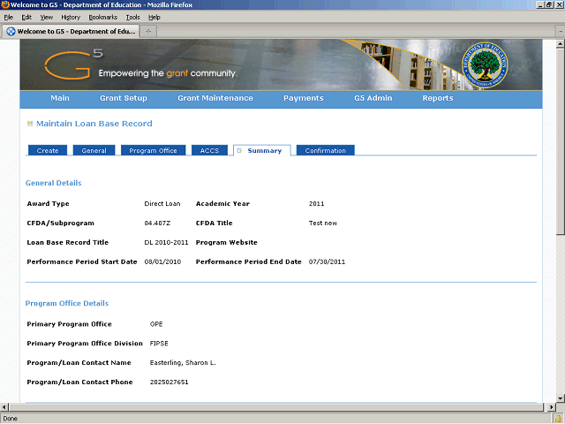
Task: Click the contact phone 2025027651
Action: [169, 382]
